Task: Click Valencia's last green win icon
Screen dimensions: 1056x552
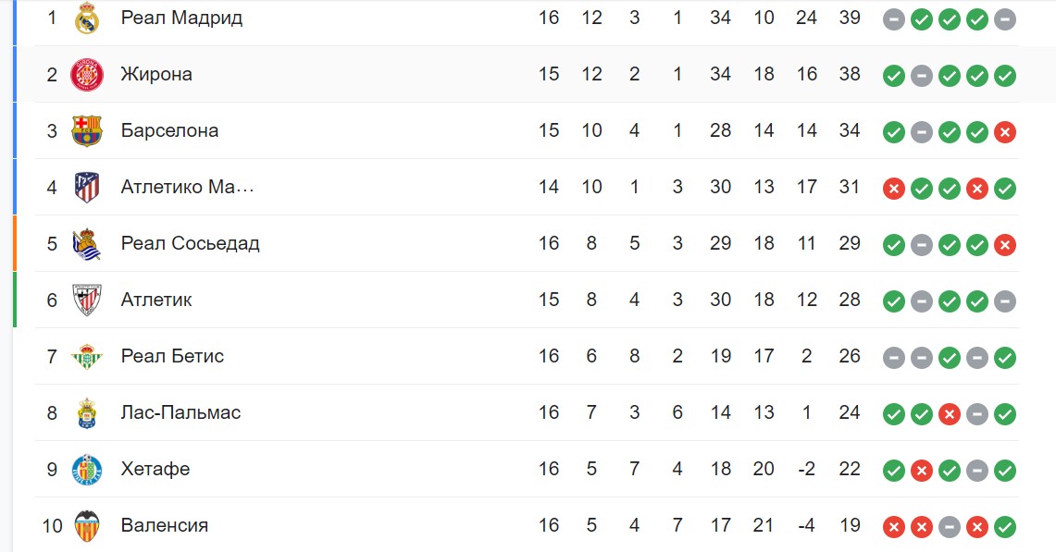Action: point(1005,527)
